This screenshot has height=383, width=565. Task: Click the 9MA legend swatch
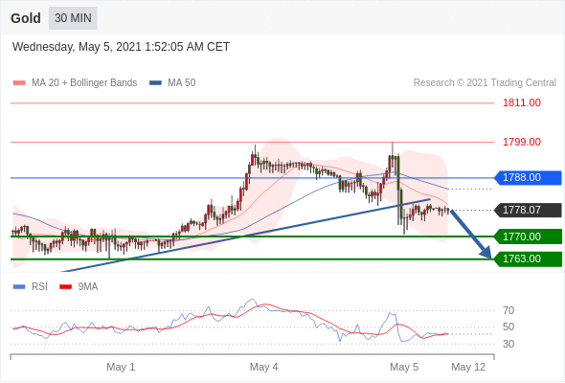pyautogui.click(x=65, y=287)
